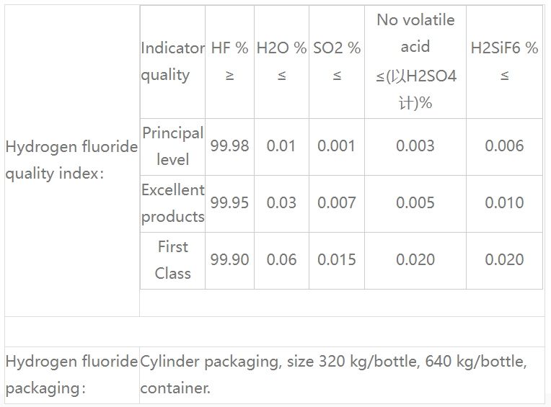551x407 pixels.
Task: Select the 'H2SiF6 % ≤' column header
Action: pyautogui.click(x=504, y=61)
